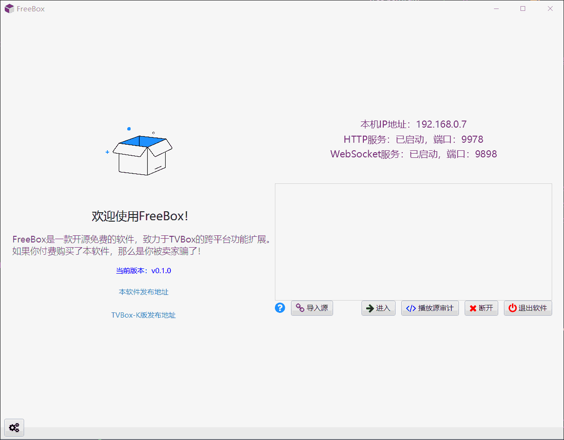The image size is (564, 440).
Task: Open 播放源审计 source audit button
Action: tap(430, 308)
